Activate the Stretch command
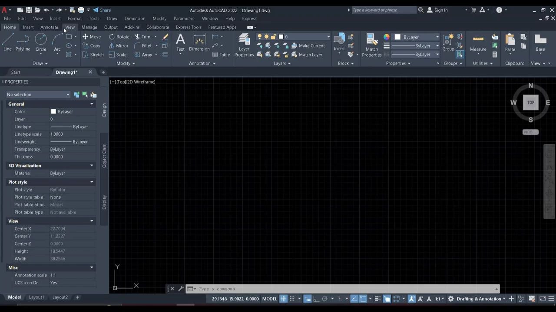This screenshot has height=312, width=556. pyautogui.click(x=93, y=55)
